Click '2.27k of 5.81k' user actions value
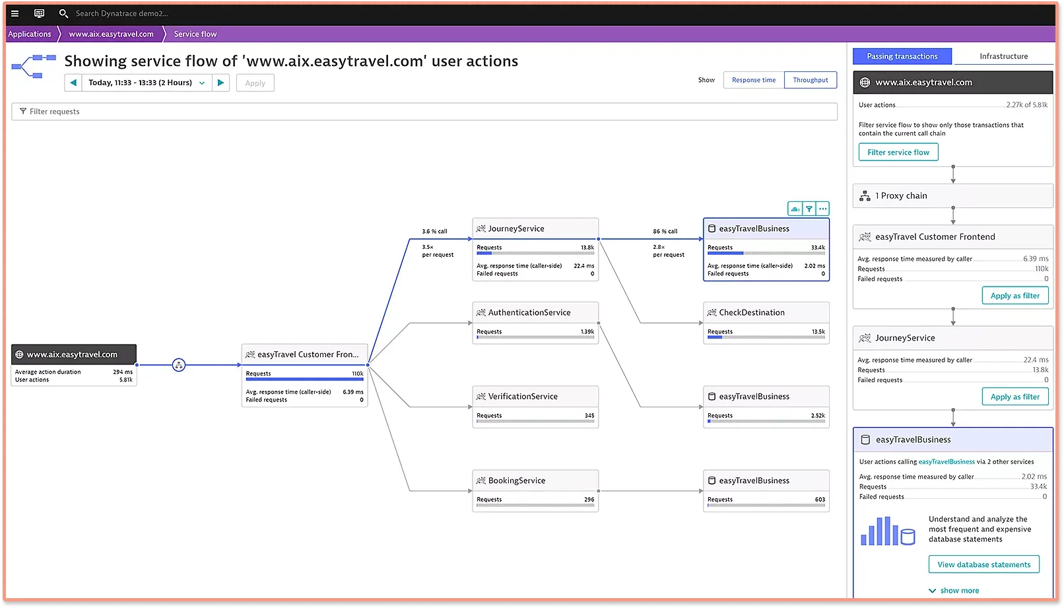This screenshot has width=1064, height=608. pyautogui.click(x=1027, y=105)
